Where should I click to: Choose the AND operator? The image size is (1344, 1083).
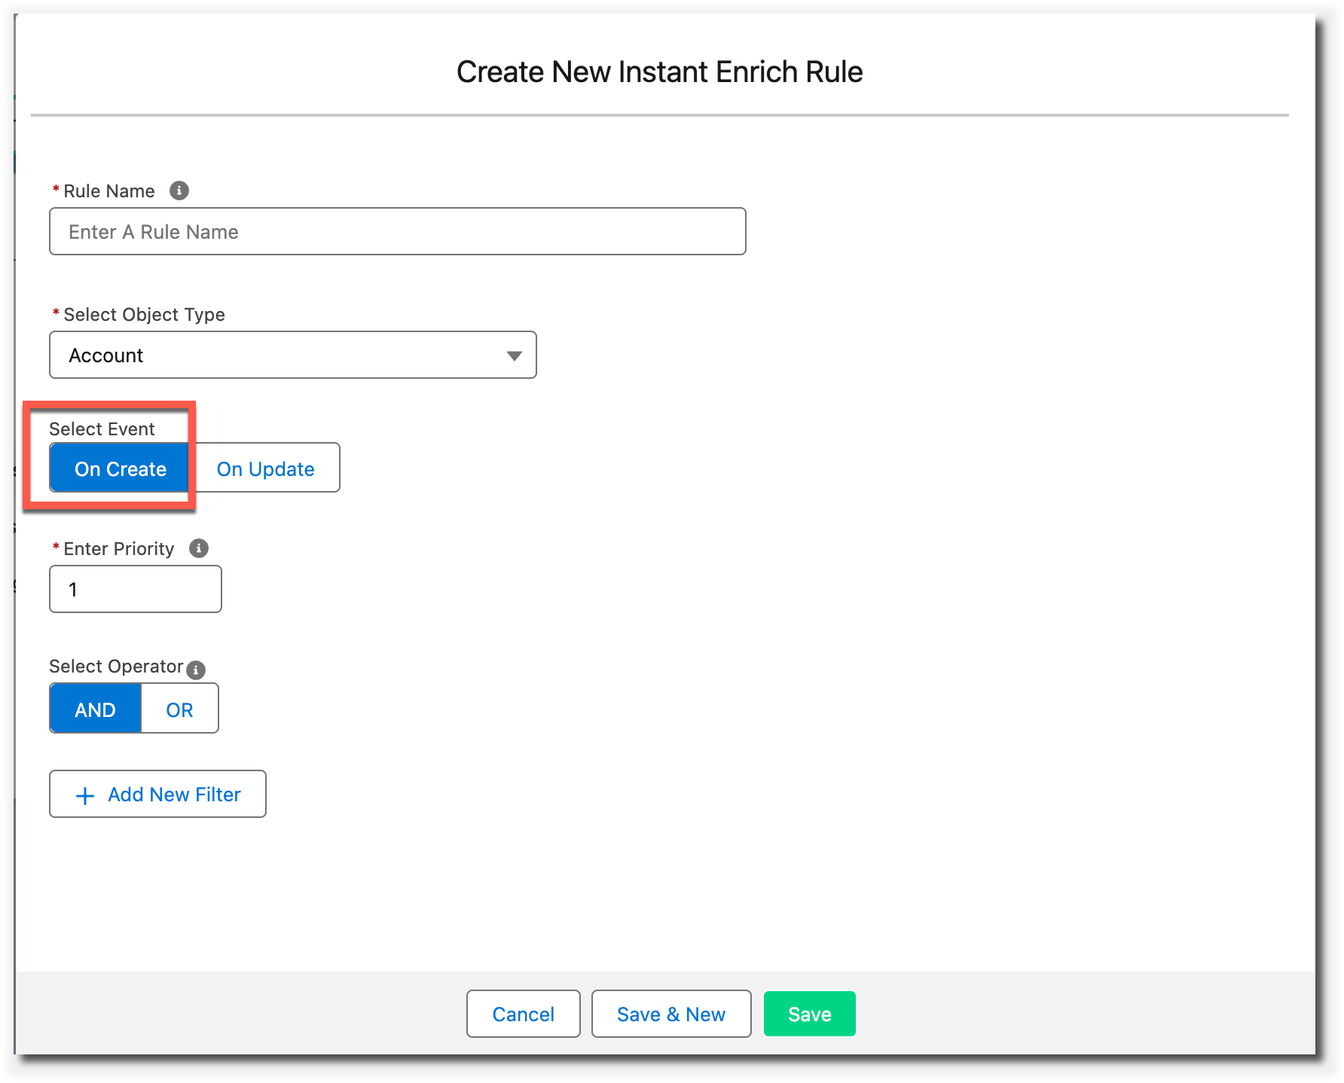coord(95,709)
